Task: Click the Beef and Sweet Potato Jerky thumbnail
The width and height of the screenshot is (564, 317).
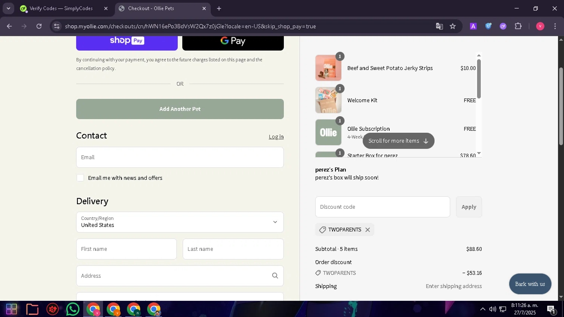Action: (x=328, y=68)
